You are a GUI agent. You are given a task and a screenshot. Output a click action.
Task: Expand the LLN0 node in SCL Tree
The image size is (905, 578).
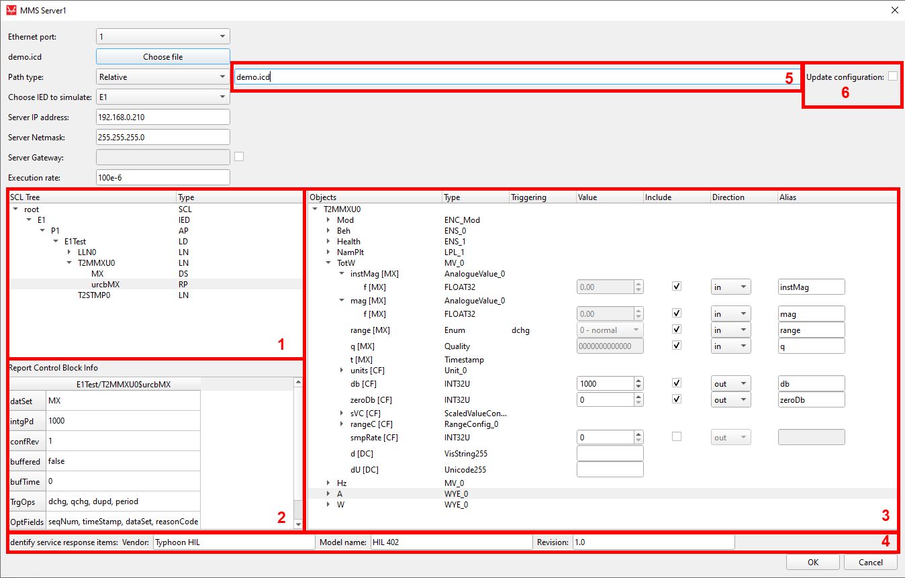70,252
